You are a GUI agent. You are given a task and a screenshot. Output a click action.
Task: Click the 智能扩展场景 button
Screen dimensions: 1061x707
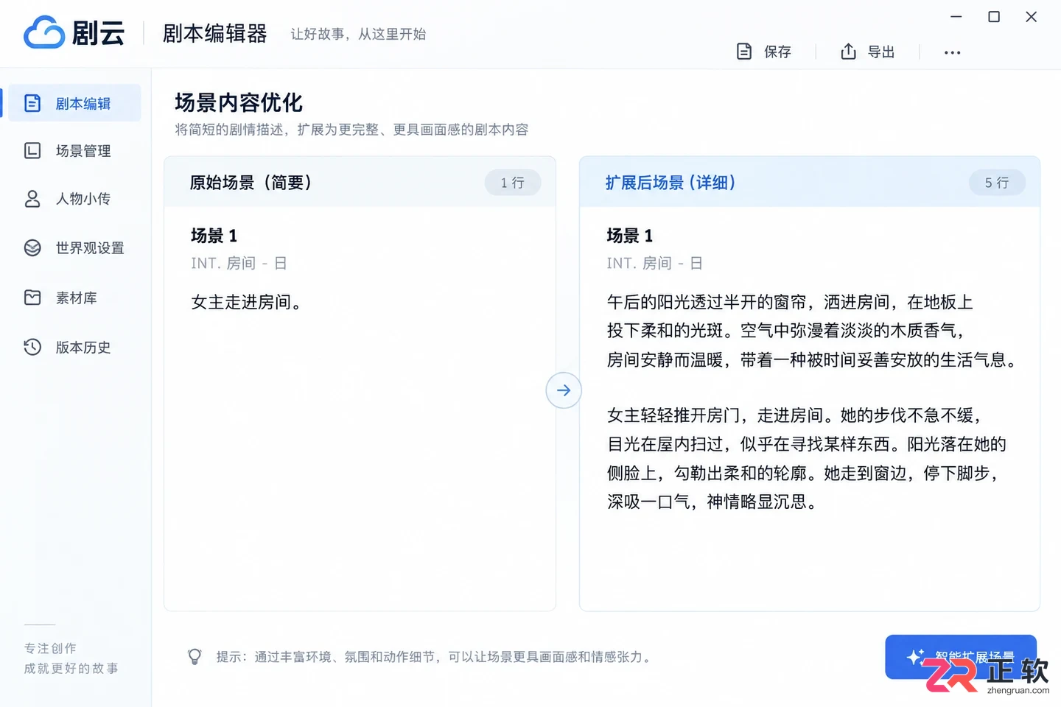click(961, 657)
